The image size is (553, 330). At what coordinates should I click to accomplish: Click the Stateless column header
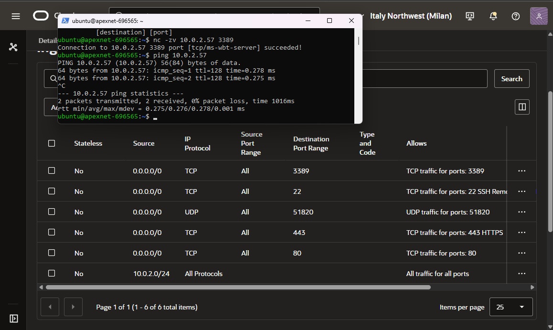88,143
